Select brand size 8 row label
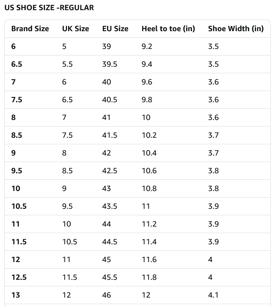This screenshot has width=274, height=307. click(x=13, y=117)
